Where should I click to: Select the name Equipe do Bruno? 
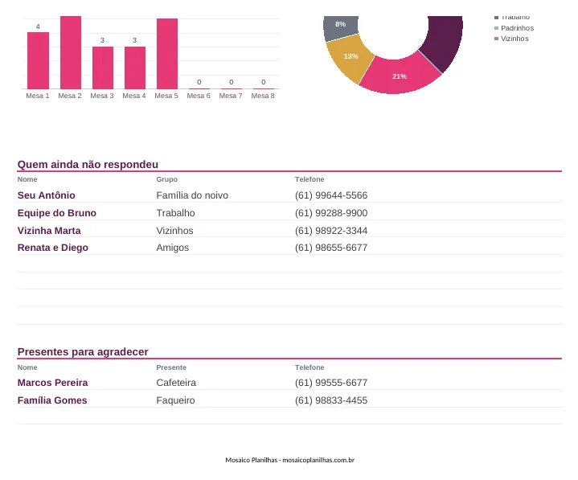pos(57,213)
